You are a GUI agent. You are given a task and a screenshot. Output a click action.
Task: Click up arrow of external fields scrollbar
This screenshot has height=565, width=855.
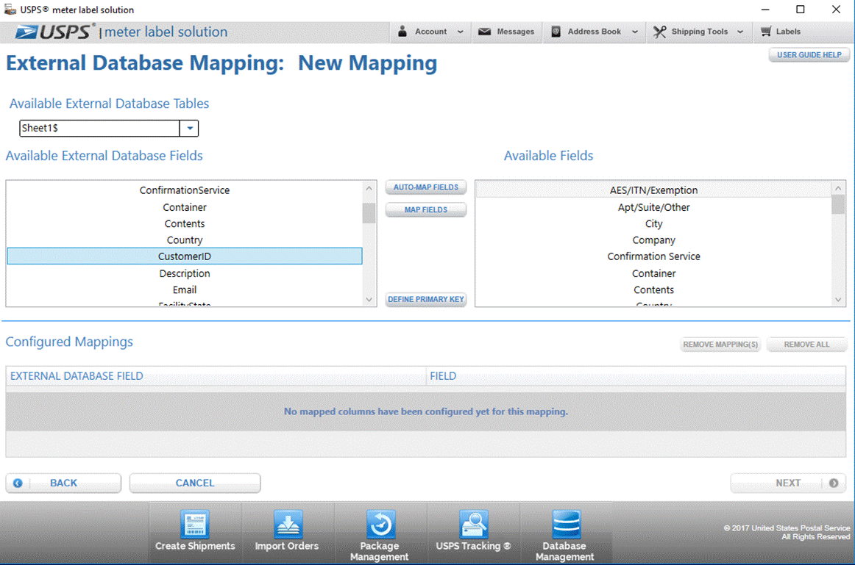pos(369,188)
